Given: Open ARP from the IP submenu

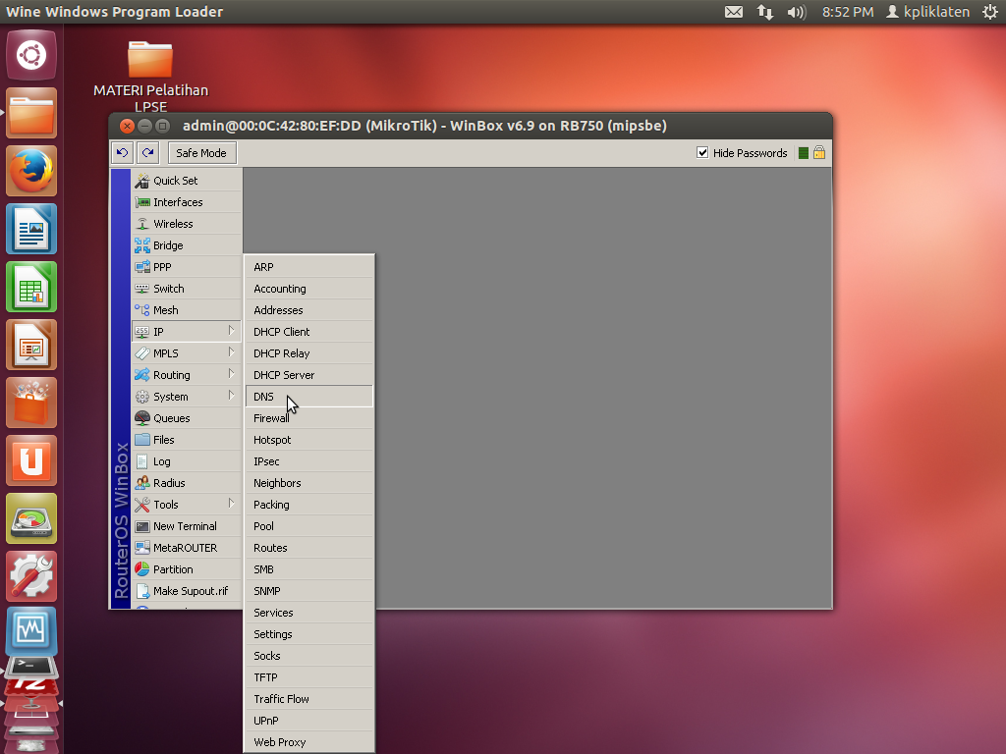Looking at the screenshot, I should tap(308, 267).
